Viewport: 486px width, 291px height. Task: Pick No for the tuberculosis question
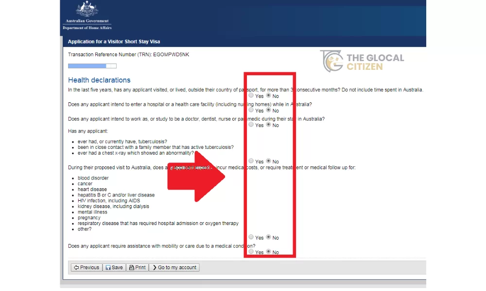[x=268, y=161]
